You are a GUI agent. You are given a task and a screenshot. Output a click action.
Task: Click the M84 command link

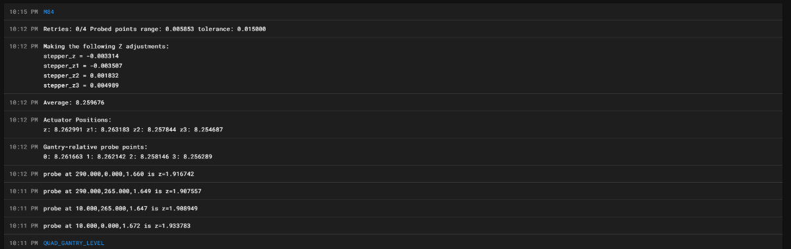(x=50, y=12)
